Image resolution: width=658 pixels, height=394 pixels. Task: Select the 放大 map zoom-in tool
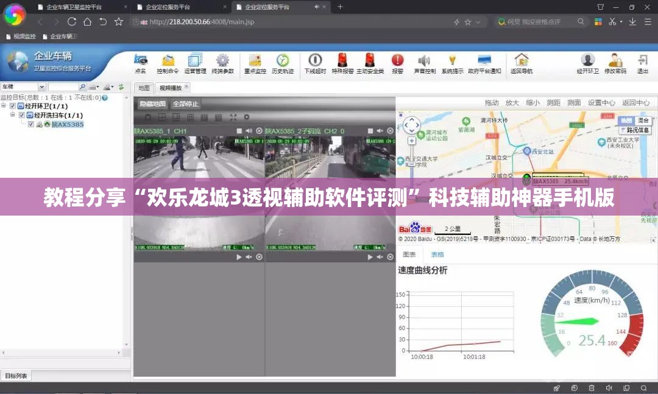click(512, 102)
